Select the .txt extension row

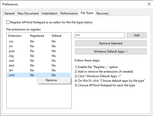pos(39,70)
